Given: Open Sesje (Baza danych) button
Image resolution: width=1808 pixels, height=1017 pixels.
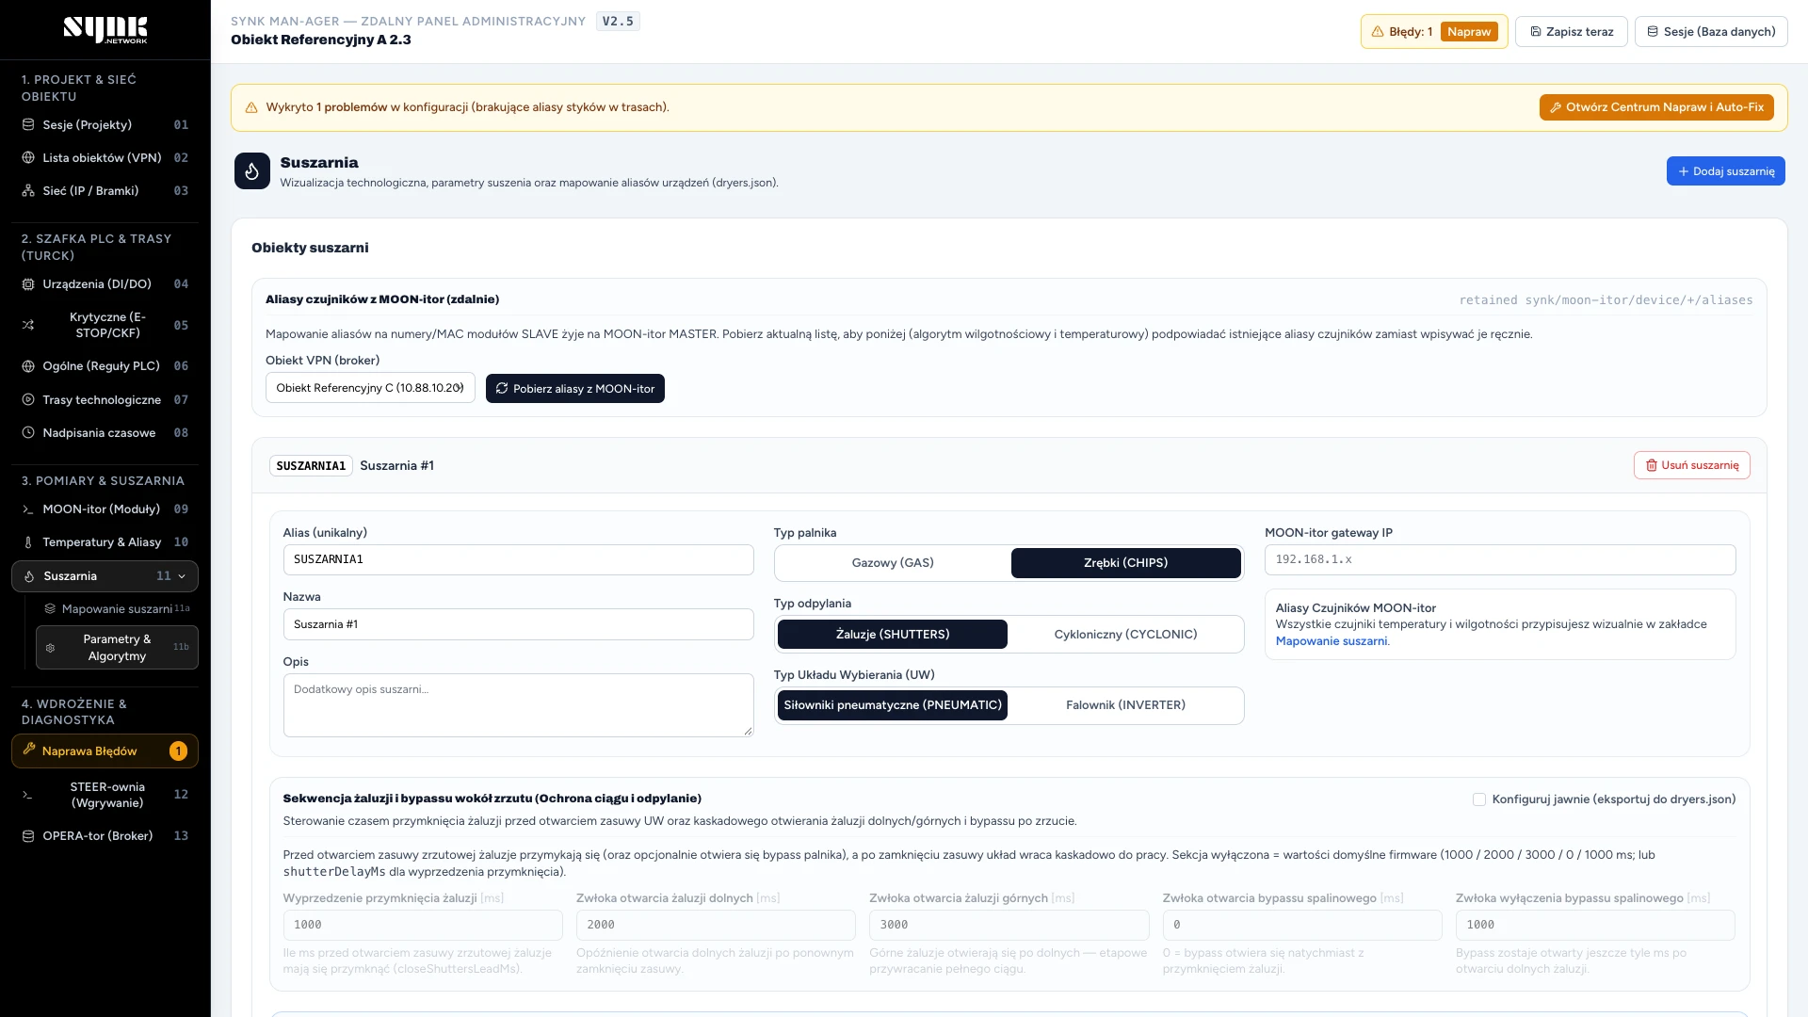Looking at the screenshot, I should (1711, 32).
